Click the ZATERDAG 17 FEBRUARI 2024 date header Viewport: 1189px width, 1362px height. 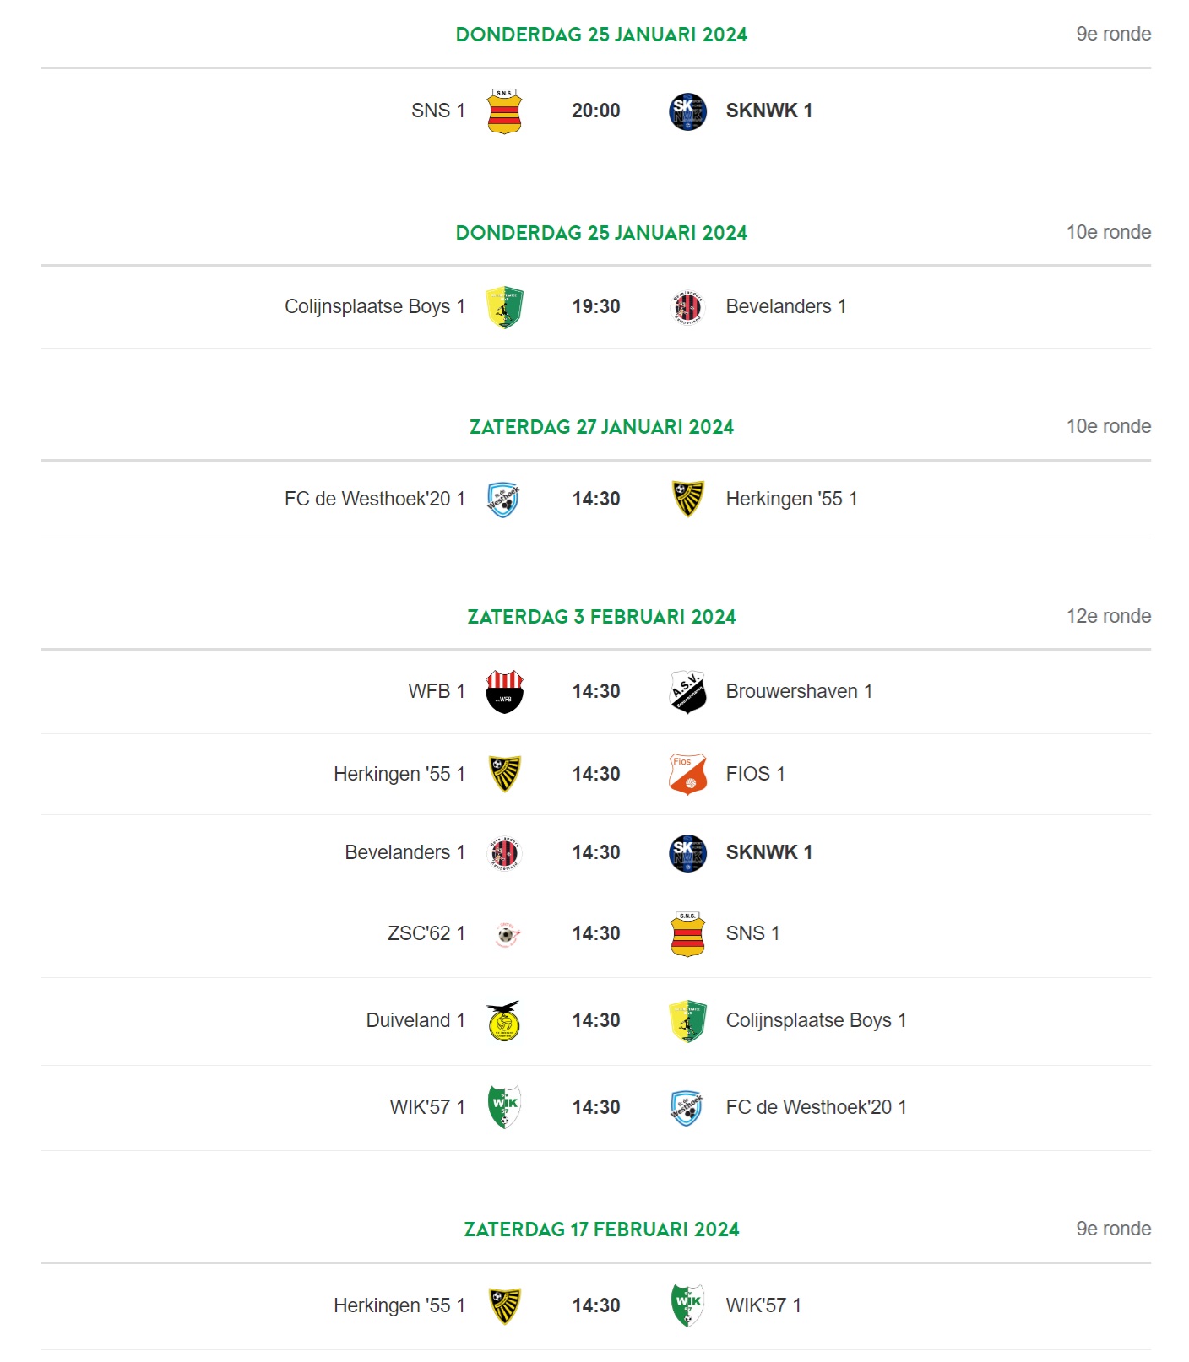click(601, 1230)
